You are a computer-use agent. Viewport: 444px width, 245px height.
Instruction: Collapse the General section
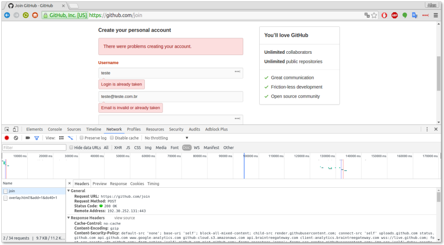69,191
